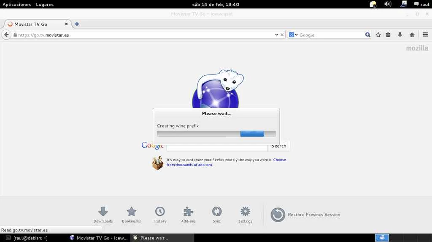The width and height of the screenshot is (432, 242).
Task: Click Restore Previous Session
Action: pyautogui.click(x=305, y=215)
